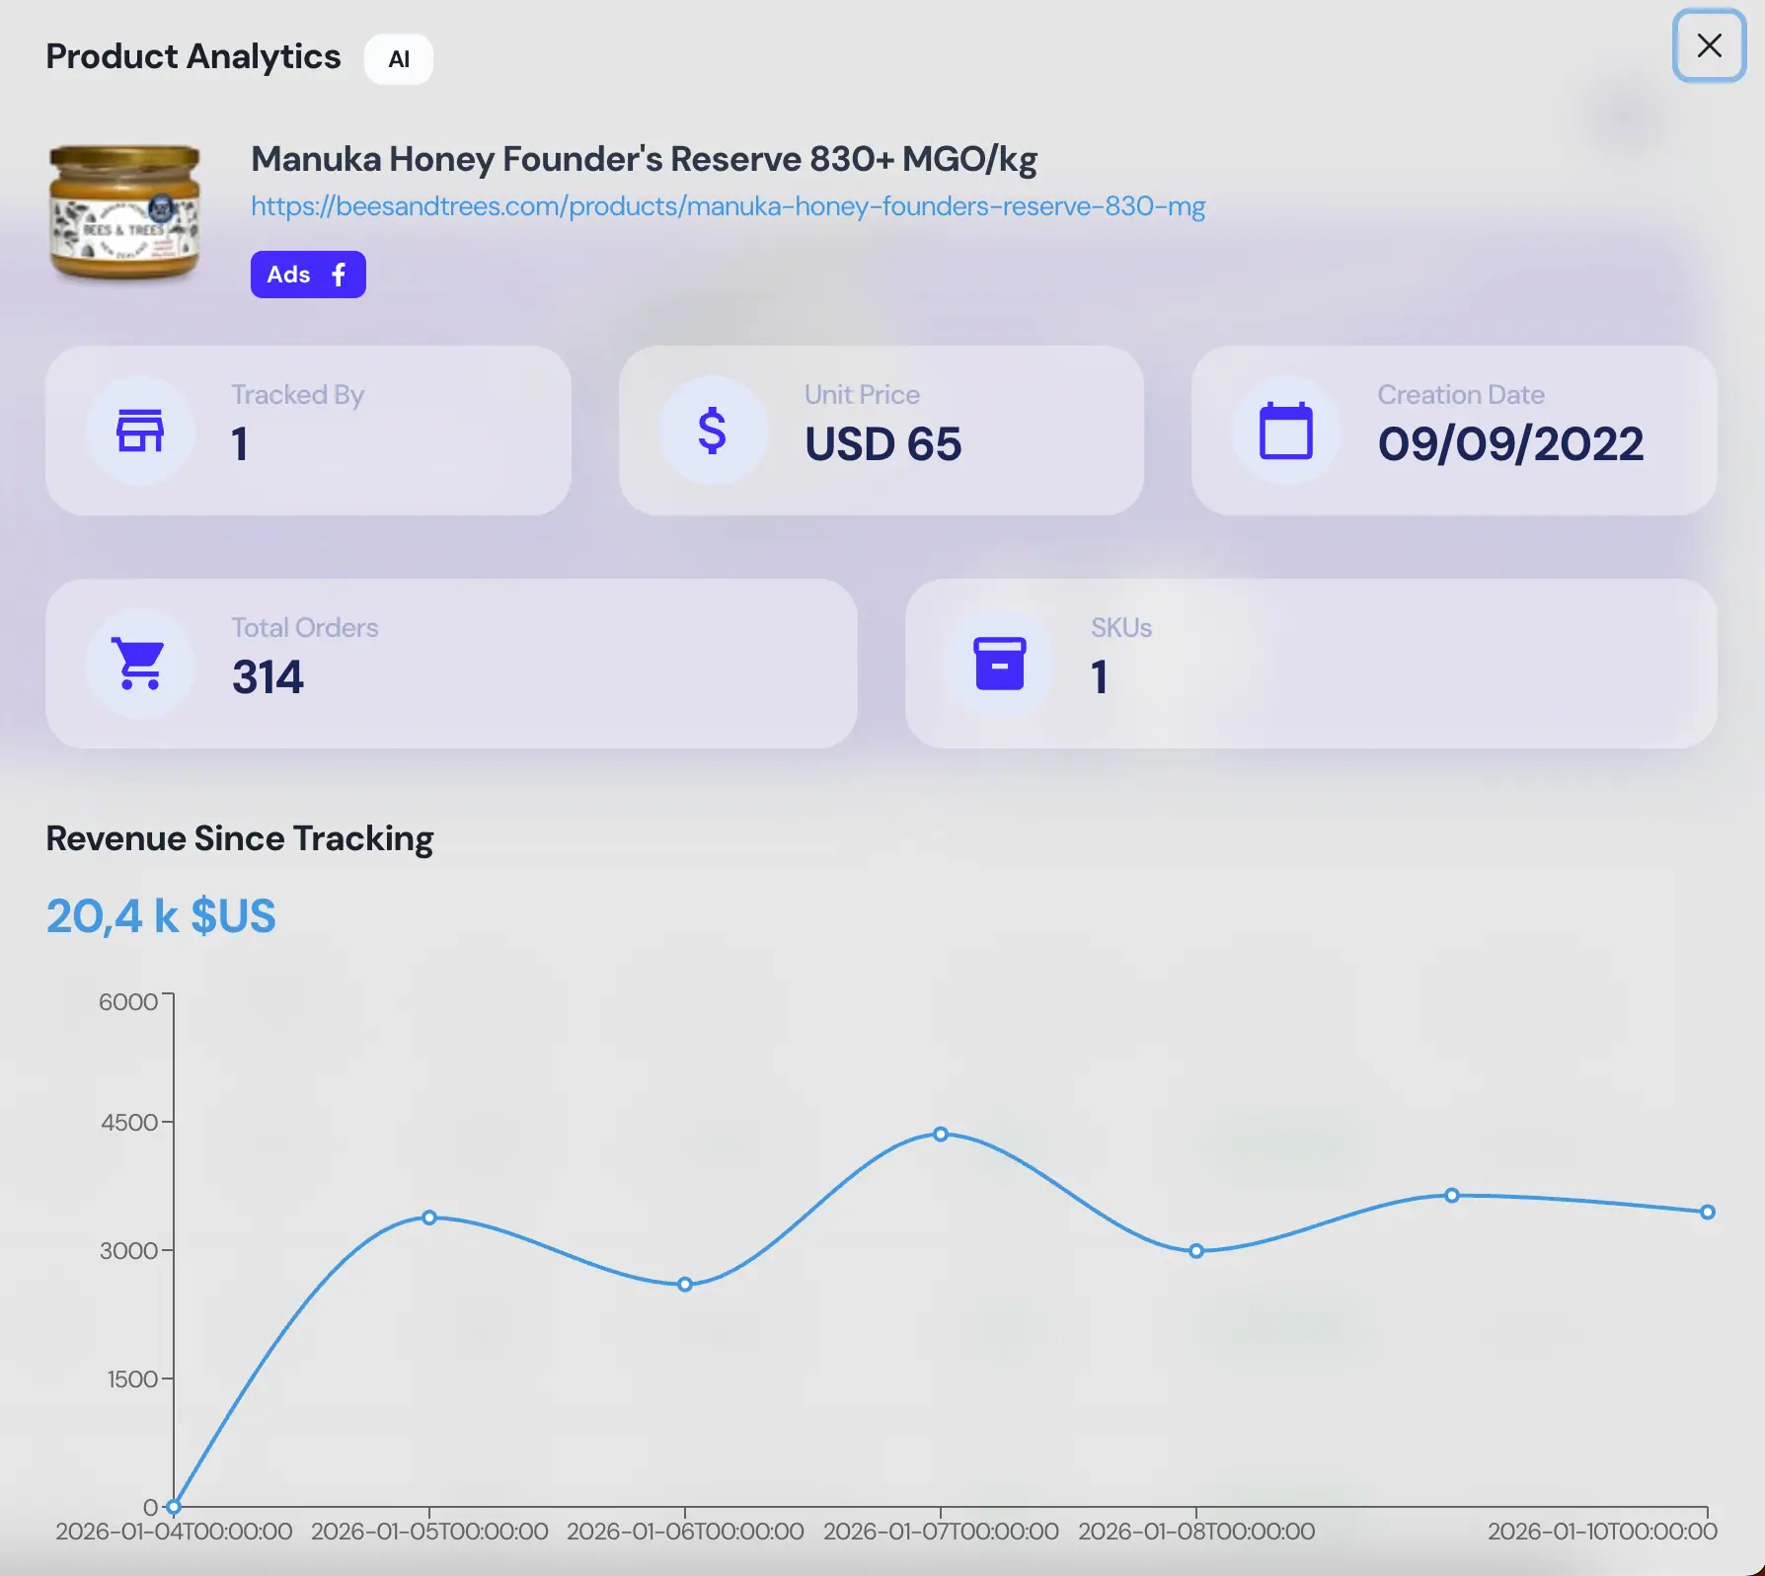Click the Manuka honey jar thumbnail
The image size is (1765, 1576).
click(124, 212)
